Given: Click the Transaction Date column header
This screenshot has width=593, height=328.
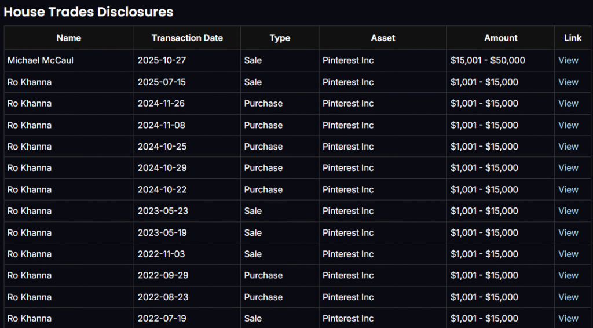Looking at the screenshot, I should 187,38.
